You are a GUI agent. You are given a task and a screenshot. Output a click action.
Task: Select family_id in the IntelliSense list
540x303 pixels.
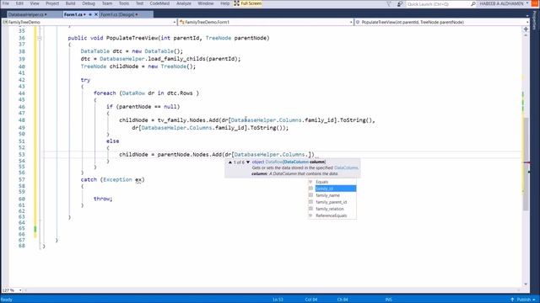pos(332,189)
